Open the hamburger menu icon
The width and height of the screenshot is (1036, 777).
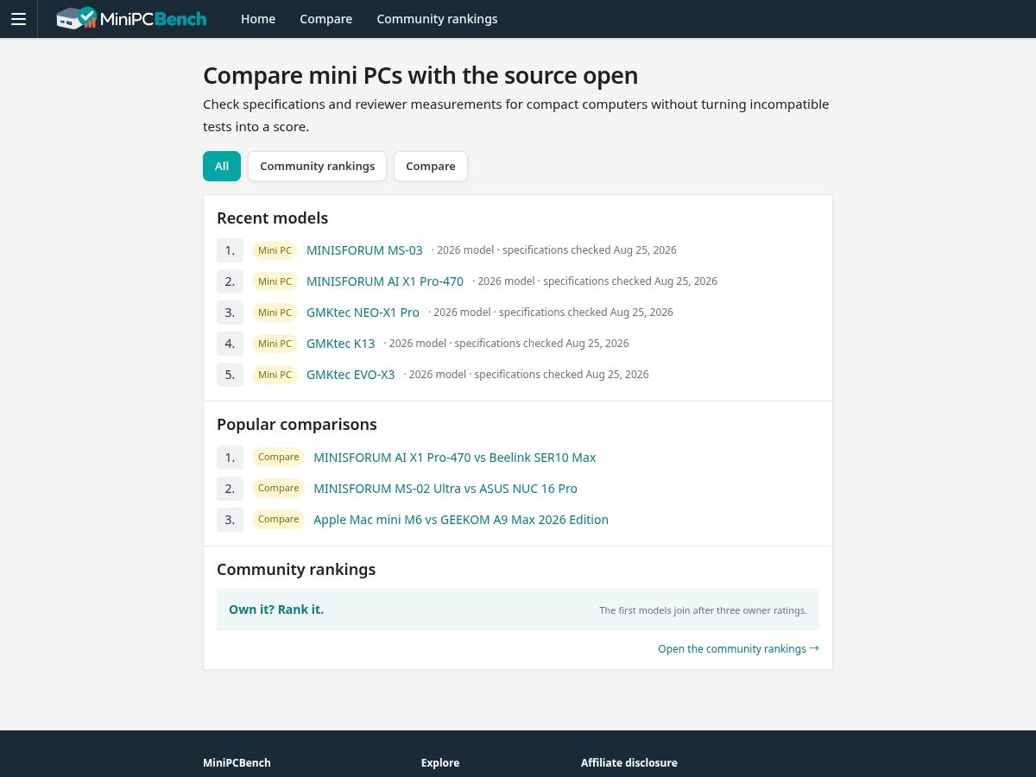coord(18,19)
